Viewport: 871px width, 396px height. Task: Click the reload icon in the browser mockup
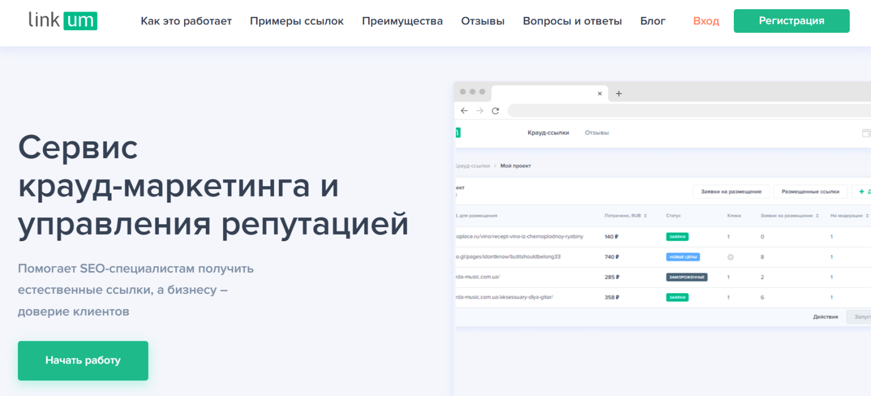(495, 111)
